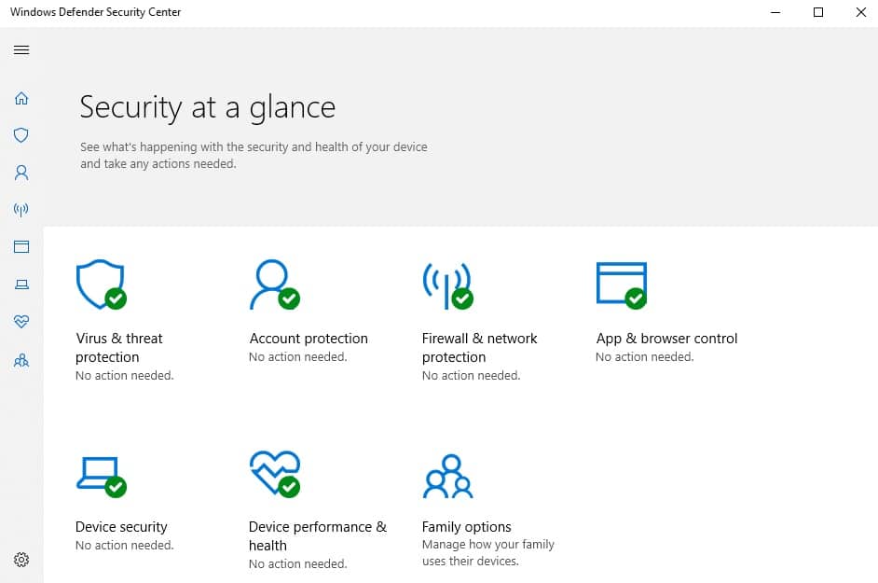Viewport: 878px width, 583px height.
Task: Select the Account protection person icon in sidebar
Action: (21, 173)
